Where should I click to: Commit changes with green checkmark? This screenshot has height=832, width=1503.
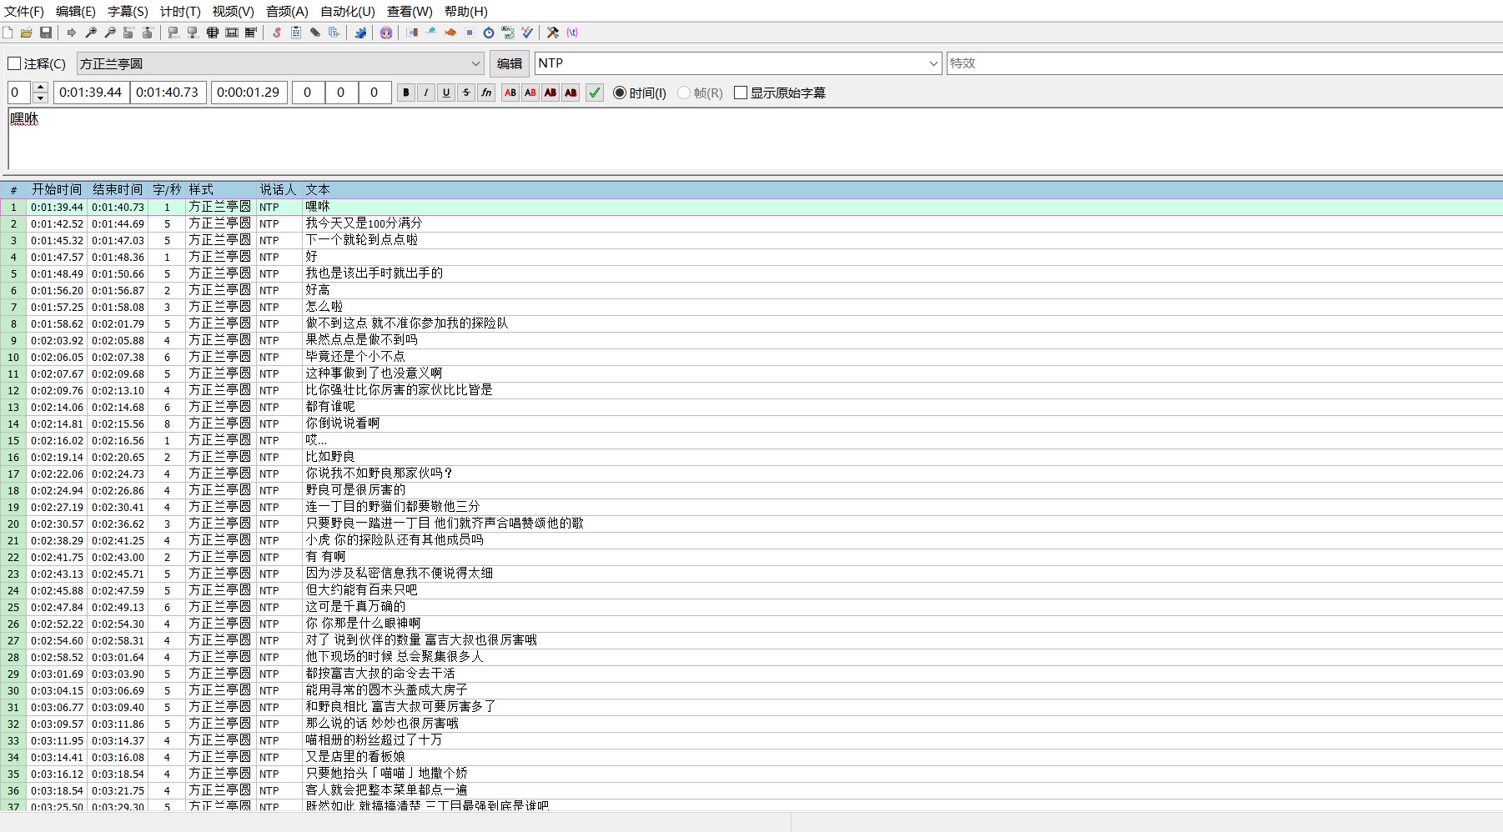(595, 93)
